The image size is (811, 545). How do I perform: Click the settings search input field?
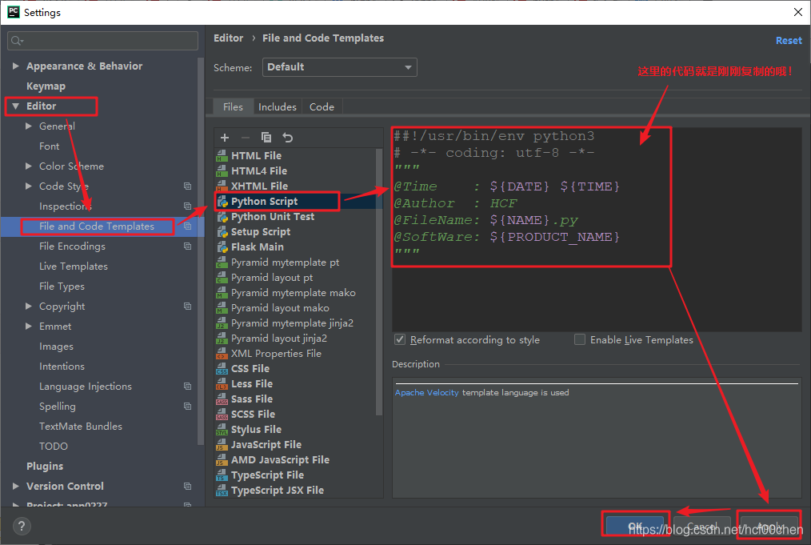tap(102, 40)
